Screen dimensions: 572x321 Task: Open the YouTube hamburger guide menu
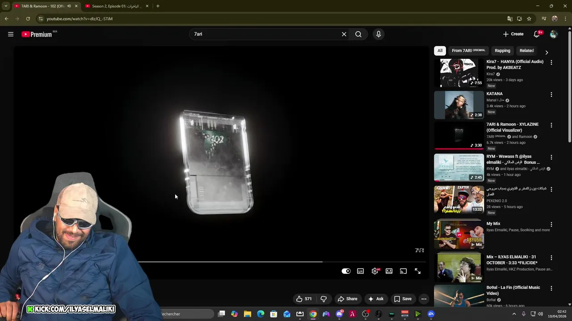pos(11,34)
